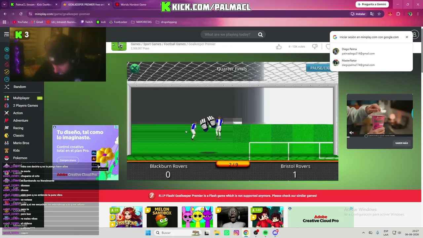Open the Twitch bookmark
Screen dimensions: 423x238
coord(87,22)
